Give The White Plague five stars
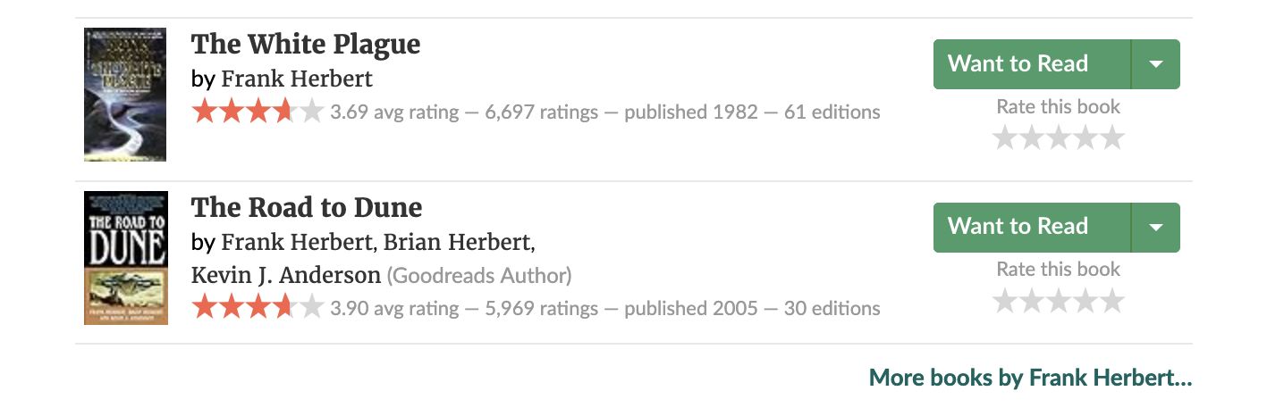 click(x=1111, y=138)
